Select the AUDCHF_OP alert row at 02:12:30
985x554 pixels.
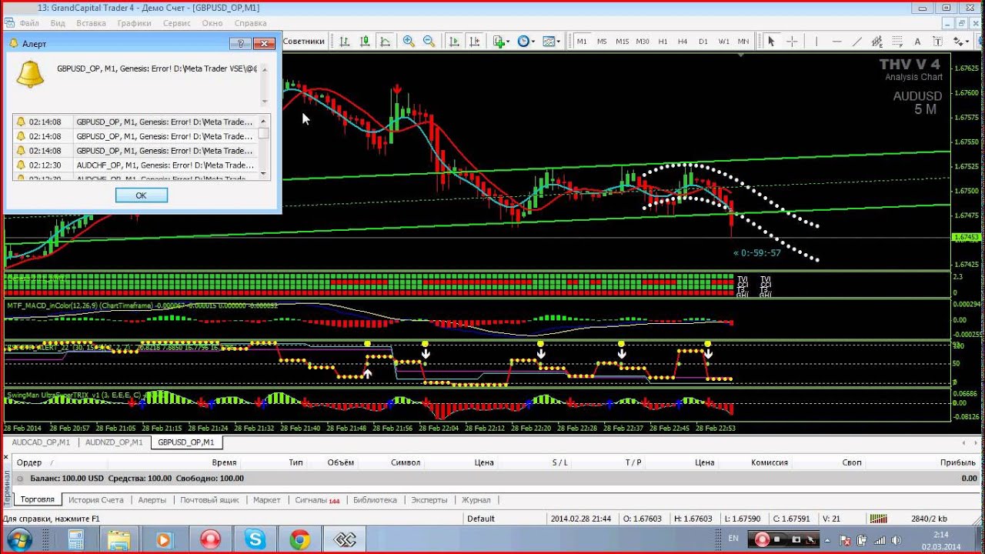135,165
